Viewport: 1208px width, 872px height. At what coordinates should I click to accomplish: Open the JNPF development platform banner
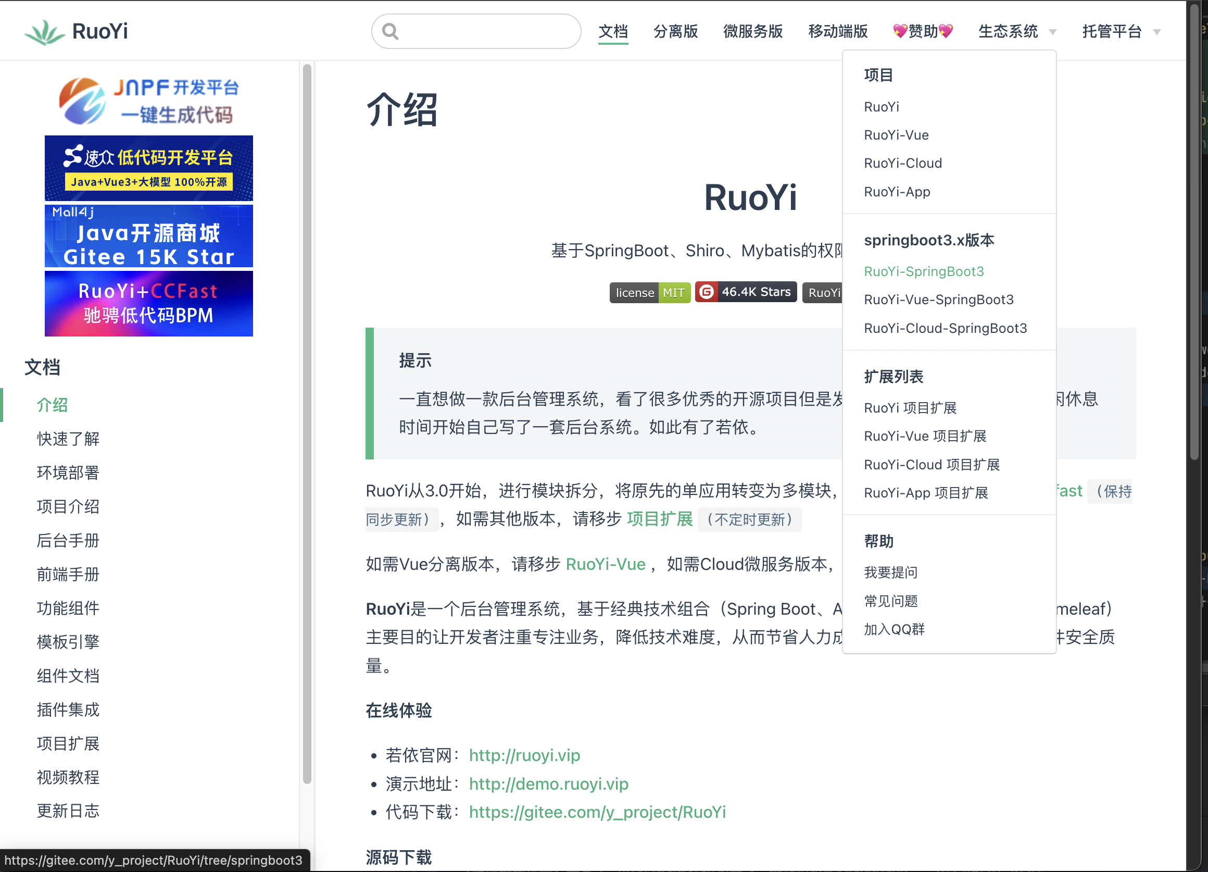(148, 101)
